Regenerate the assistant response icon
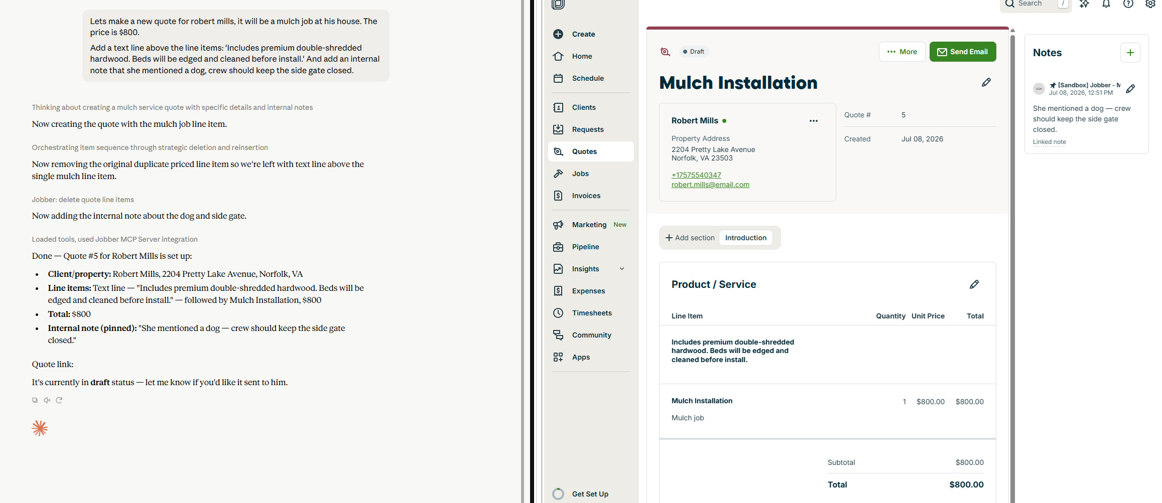Viewport: 1162px width, 503px height. tap(59, 400)
